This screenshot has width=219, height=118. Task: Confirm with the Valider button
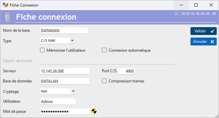pyautogui.click(x=204, y=31)
